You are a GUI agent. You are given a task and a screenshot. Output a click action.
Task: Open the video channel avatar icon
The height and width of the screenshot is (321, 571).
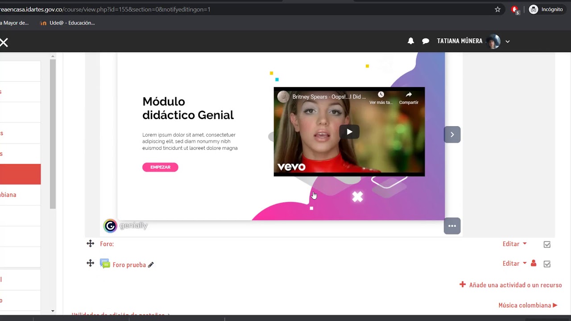[x=283, y=97]
